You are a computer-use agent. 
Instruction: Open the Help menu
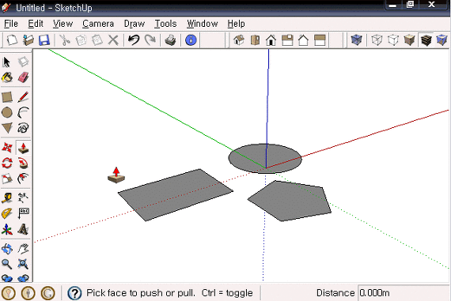[236, 24]
